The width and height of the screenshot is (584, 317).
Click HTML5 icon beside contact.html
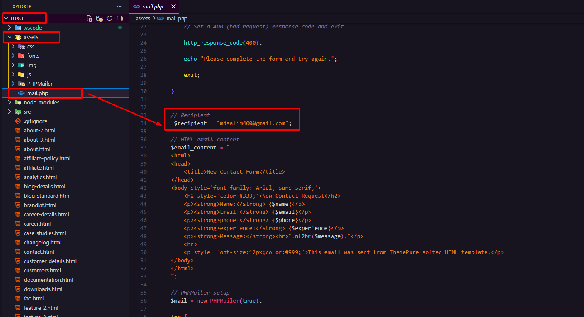18,252
